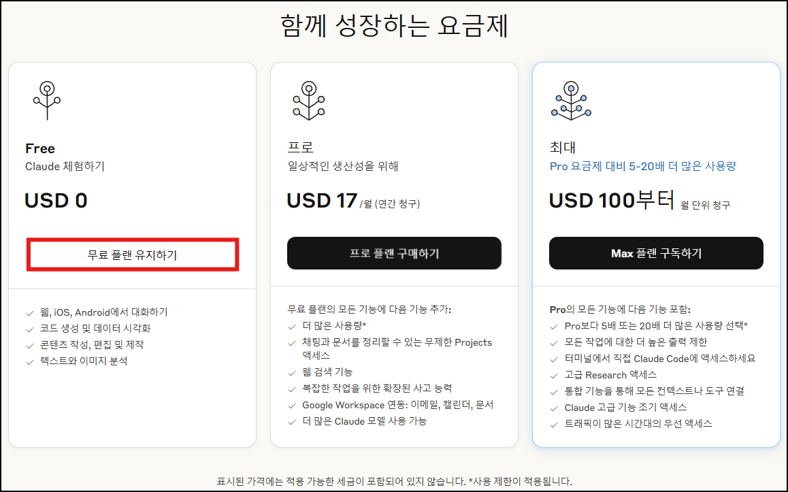This screenshot has height=492, width=788.
Task: Click the Max 플랜 구독하기 button
Action: 656,252
